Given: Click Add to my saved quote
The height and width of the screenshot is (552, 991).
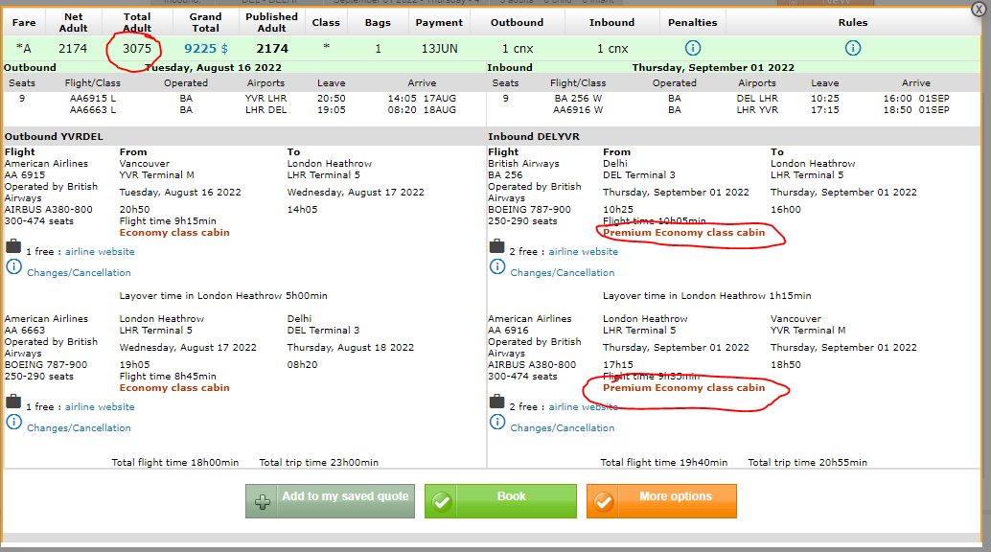Looking at the screenshot, I should [x=330, y=500].
